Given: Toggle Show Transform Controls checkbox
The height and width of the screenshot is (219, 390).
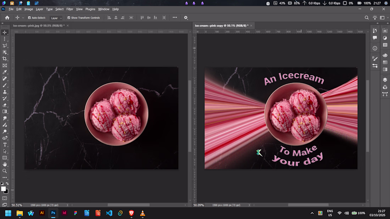Looking at the screenshot, I should [69, 18].
